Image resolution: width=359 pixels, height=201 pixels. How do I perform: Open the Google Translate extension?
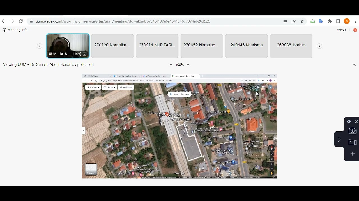[x=321, y=21]
